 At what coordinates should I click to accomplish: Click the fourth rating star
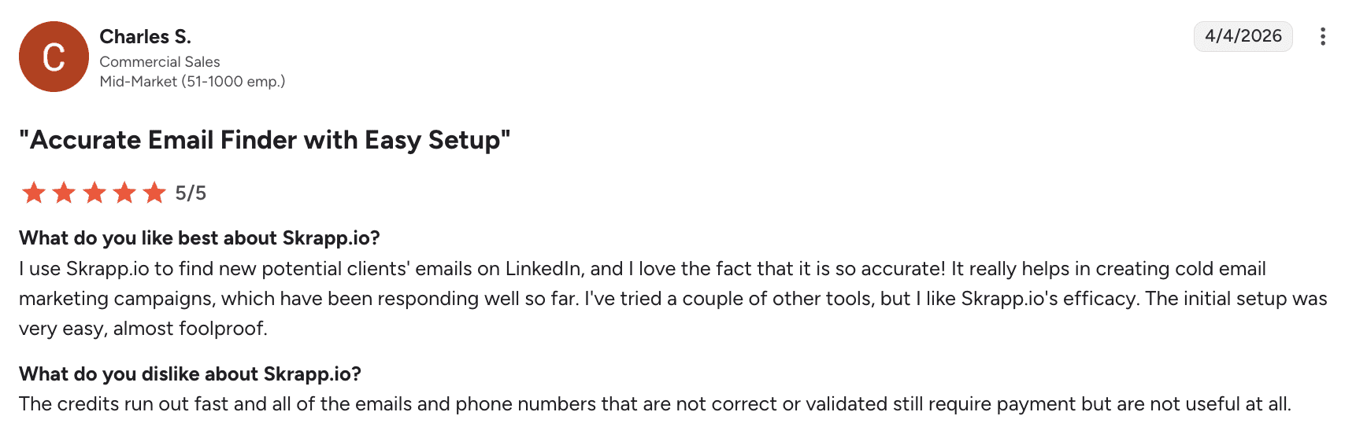point(124,193)
